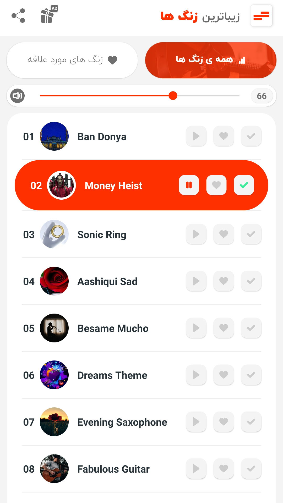Pause the Money Heist ringtone
Viewport: 283px width, 503px height.
tap(189, 185)
